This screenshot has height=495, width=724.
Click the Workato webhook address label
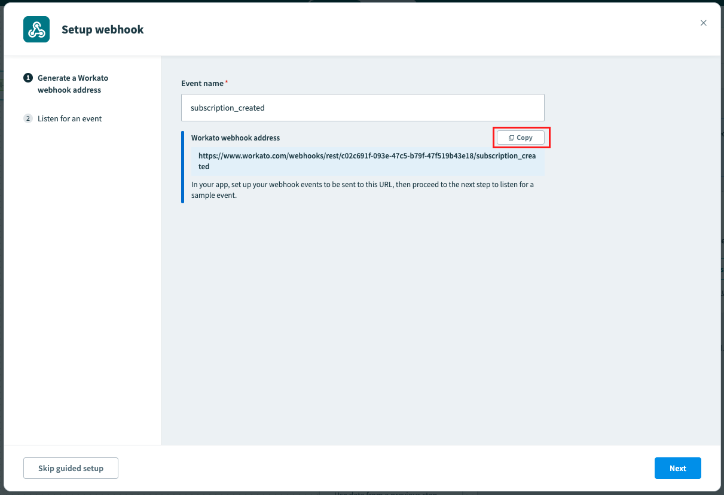click(x=236, y=137)
